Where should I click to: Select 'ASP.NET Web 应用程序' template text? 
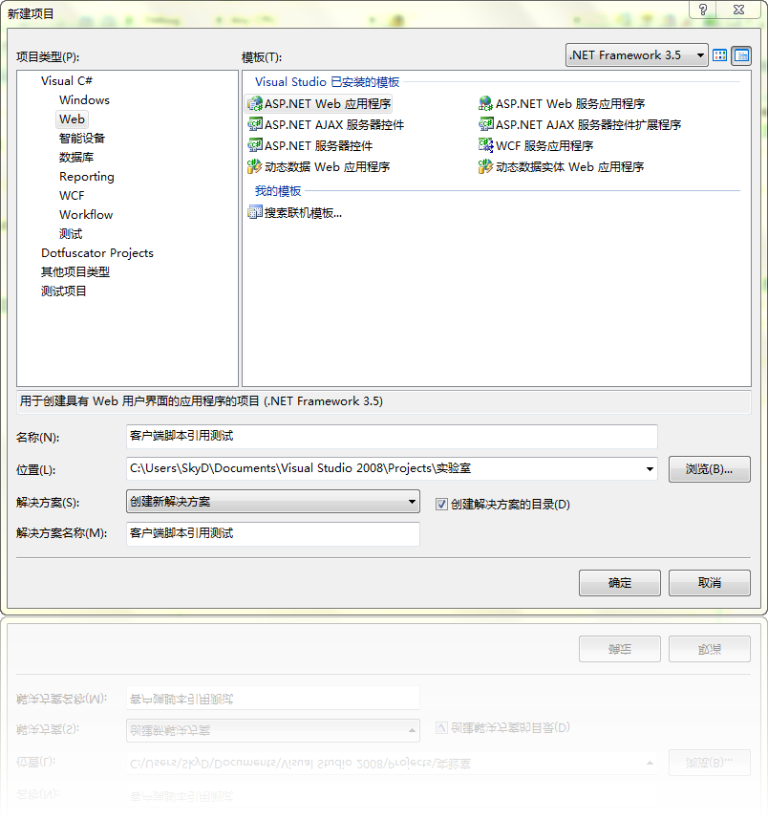point(328,103)
